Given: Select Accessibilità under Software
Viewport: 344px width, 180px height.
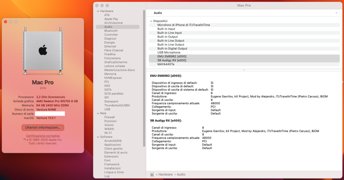Looking at the screenshot, I should click(x=113, y=141).
